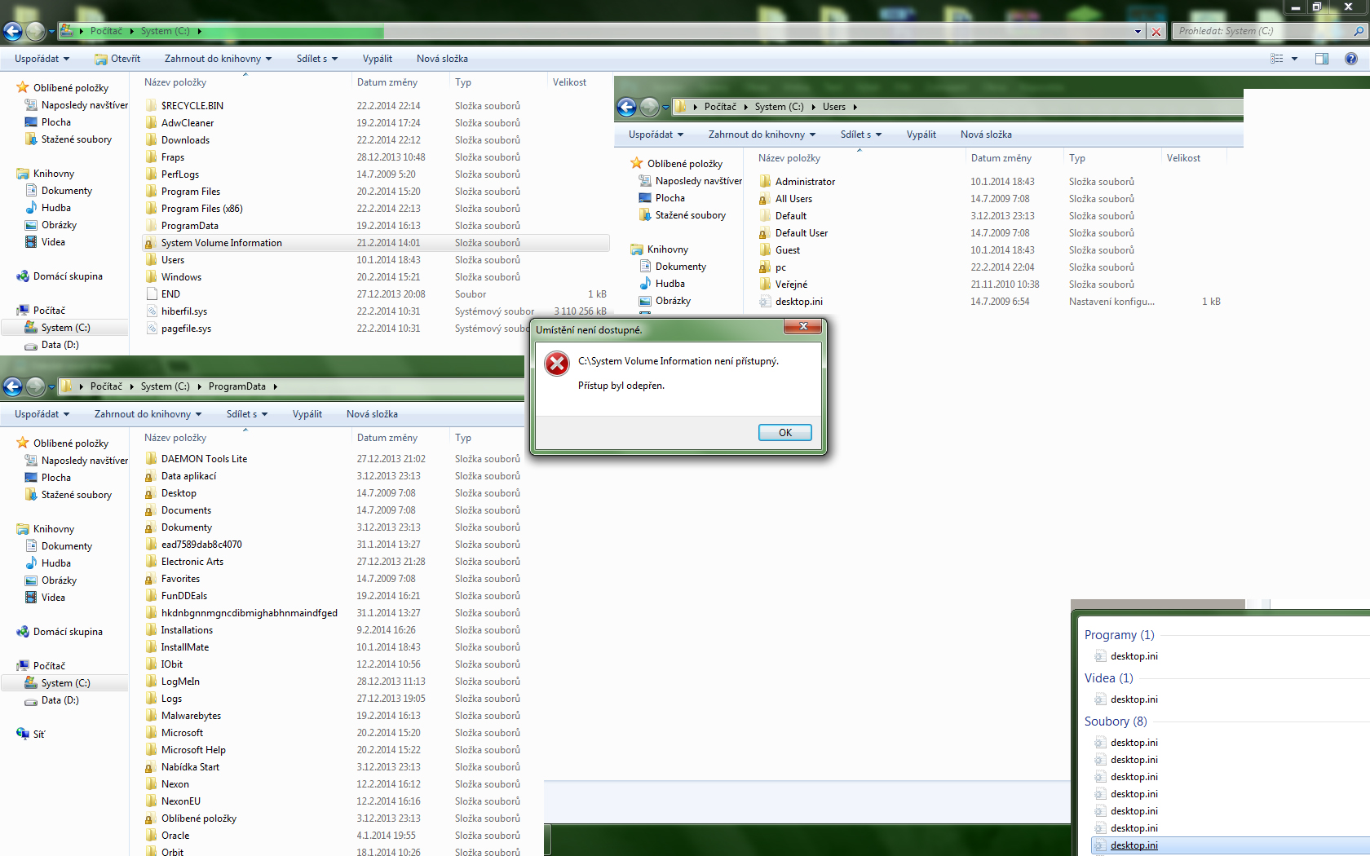Image resolution: width=1370 pixels, height=856 pixels.
Task: Click Otevřít button in top toolbar
Action: 117,59
